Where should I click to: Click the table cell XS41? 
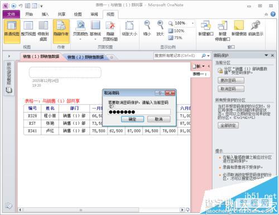(x=32, y=131)
